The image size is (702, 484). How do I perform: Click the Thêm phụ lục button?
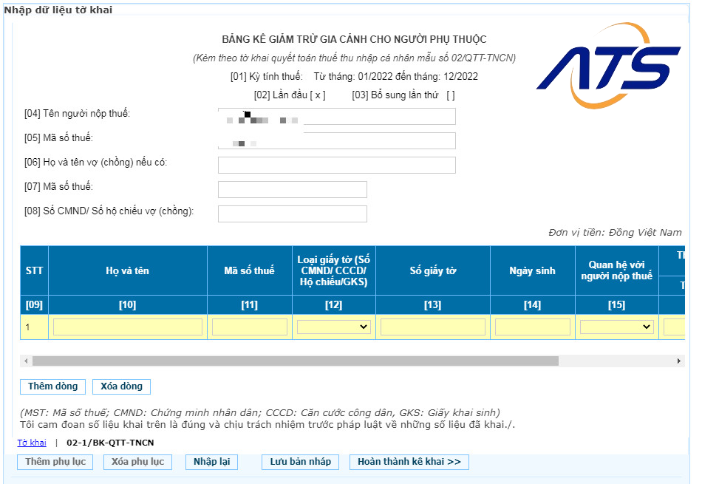click(55, 462)
